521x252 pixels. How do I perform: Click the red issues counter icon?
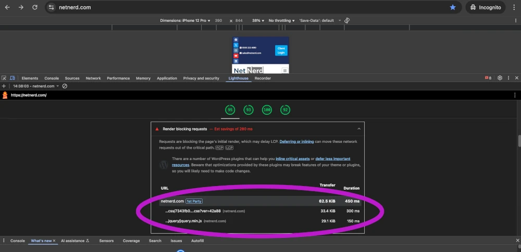[488, 78]
